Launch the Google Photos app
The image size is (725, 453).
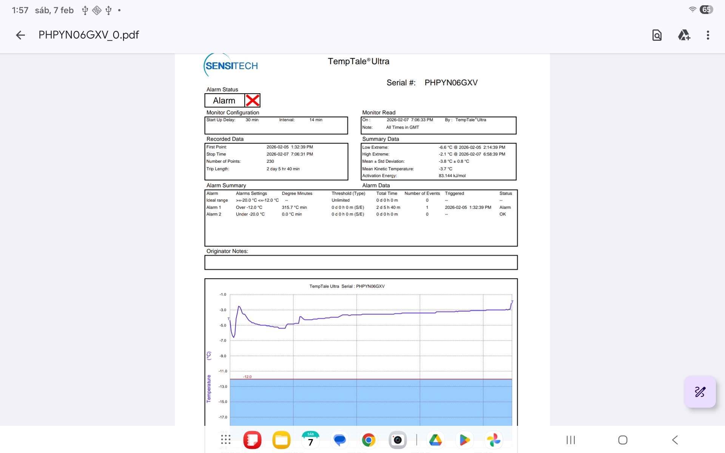pyautogui.click(x=494, y=440)
